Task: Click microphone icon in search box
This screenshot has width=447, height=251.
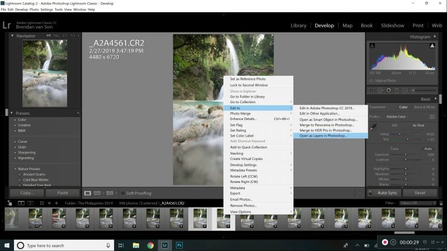Action: click(x=108, y=245)
